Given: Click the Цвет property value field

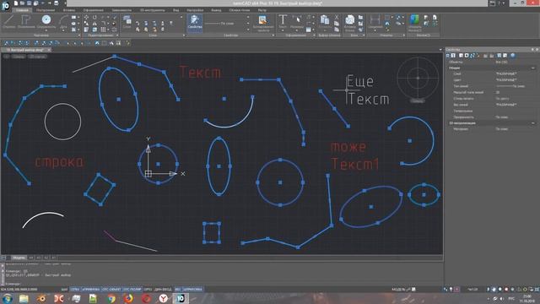Looking at the screenshot, I should pyautogui.click(x=515, y=80).
